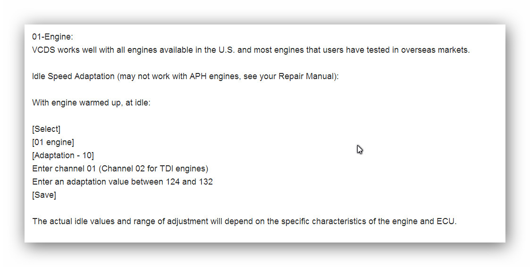Click the "01-Engine:" heading
This screenshot has height=267, width=530.
coord(52,37)
